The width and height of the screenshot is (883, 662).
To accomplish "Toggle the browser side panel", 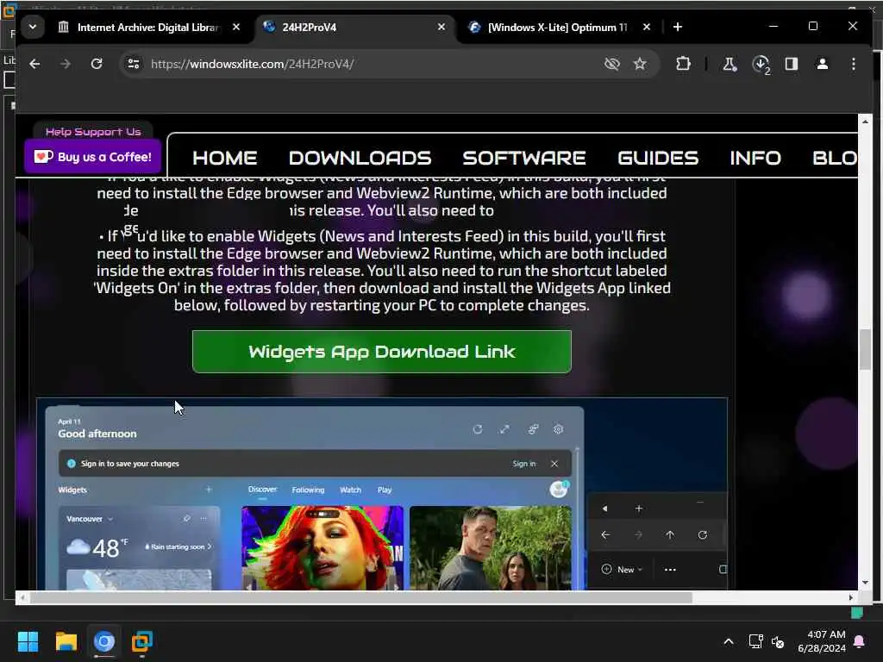I will click(x=792, y=64).
